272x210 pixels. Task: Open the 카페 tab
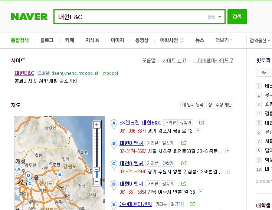coord(69,40)
